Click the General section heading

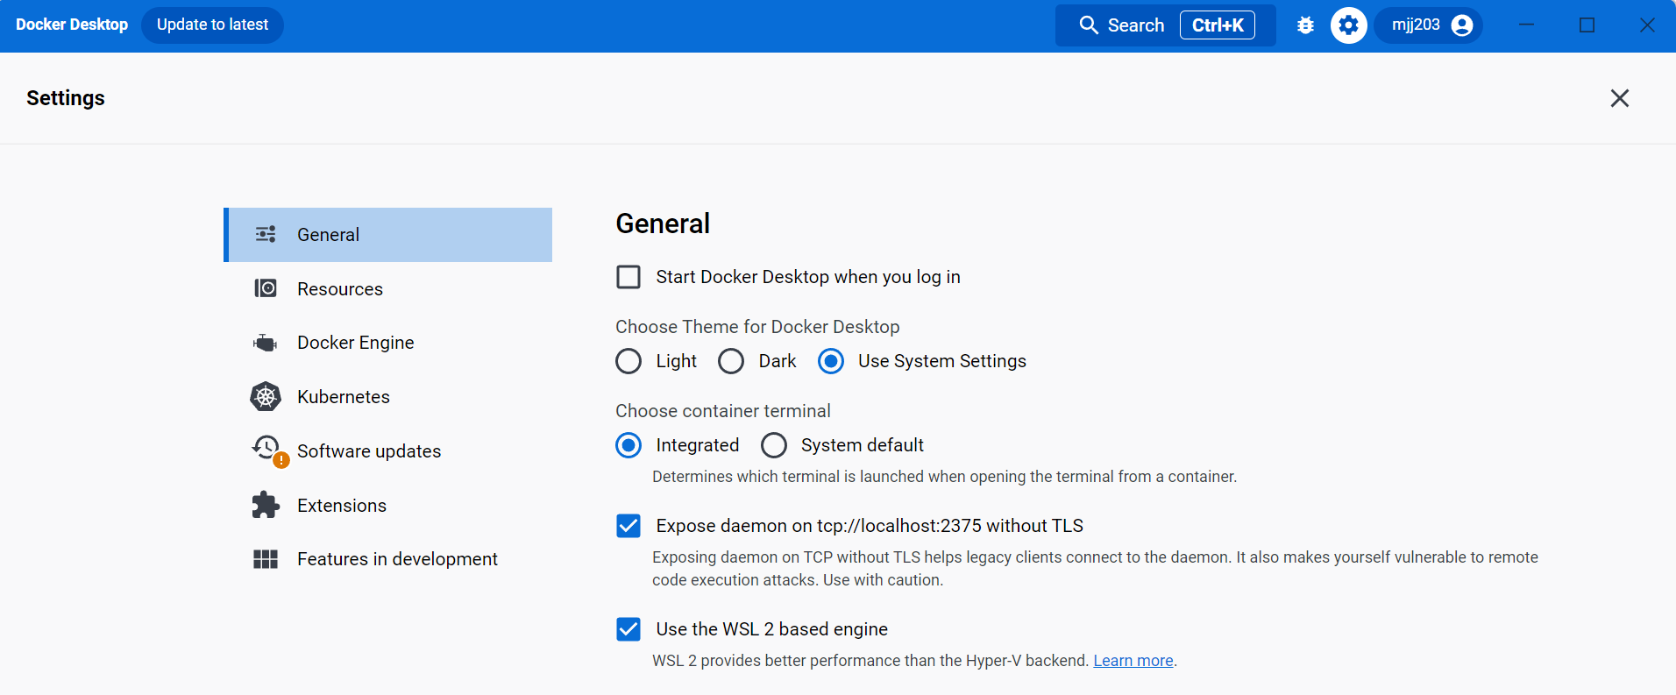click(x=663, y=223)
